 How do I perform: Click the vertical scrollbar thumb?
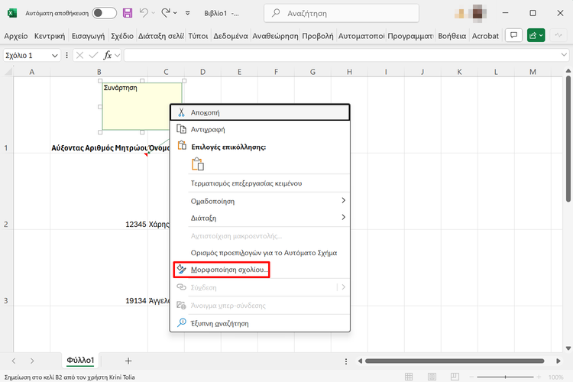point(568,139)
